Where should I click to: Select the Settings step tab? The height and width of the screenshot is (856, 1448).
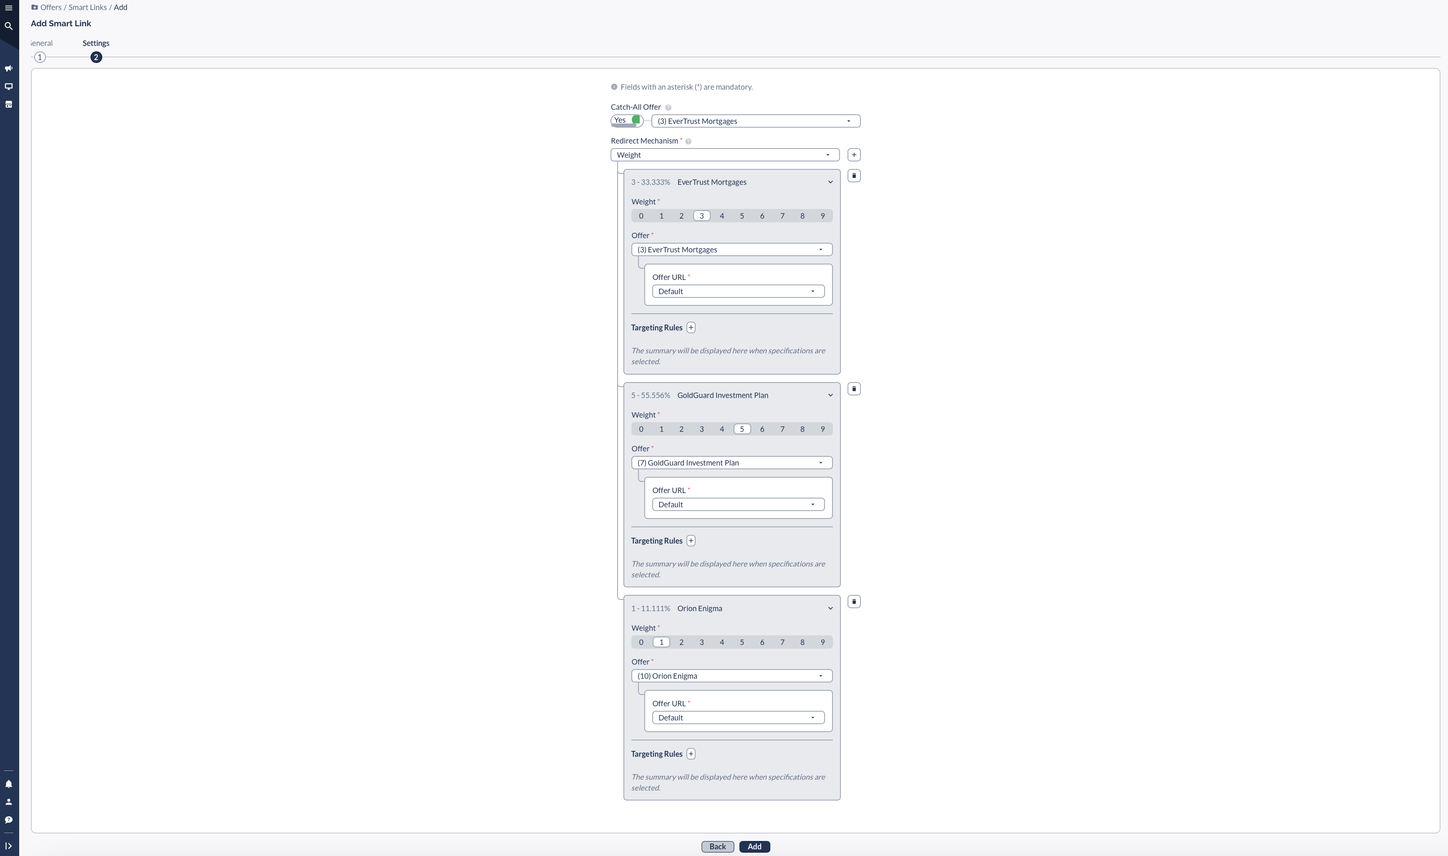click(96, 43)
